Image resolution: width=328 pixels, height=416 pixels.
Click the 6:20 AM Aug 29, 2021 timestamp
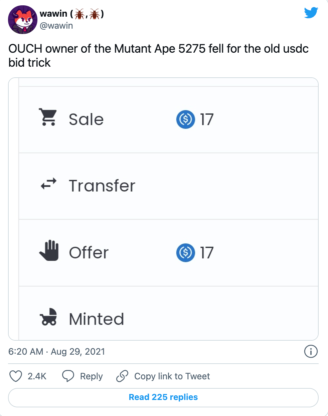tap(57, 352)
